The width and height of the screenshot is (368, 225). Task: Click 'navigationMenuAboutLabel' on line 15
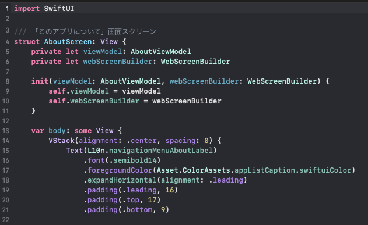tap(161, 151)
